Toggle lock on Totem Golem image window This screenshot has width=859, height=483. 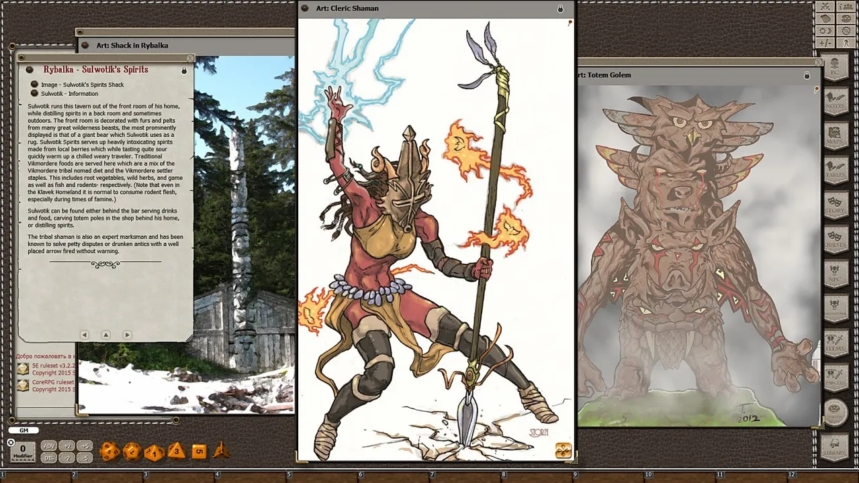(x=807, y=75)
